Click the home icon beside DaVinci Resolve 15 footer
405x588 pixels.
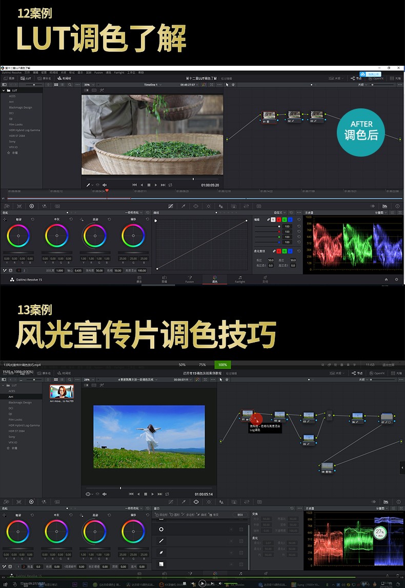click(387, 280)
